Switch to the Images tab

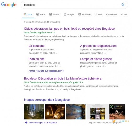click(x=69, y=14)
